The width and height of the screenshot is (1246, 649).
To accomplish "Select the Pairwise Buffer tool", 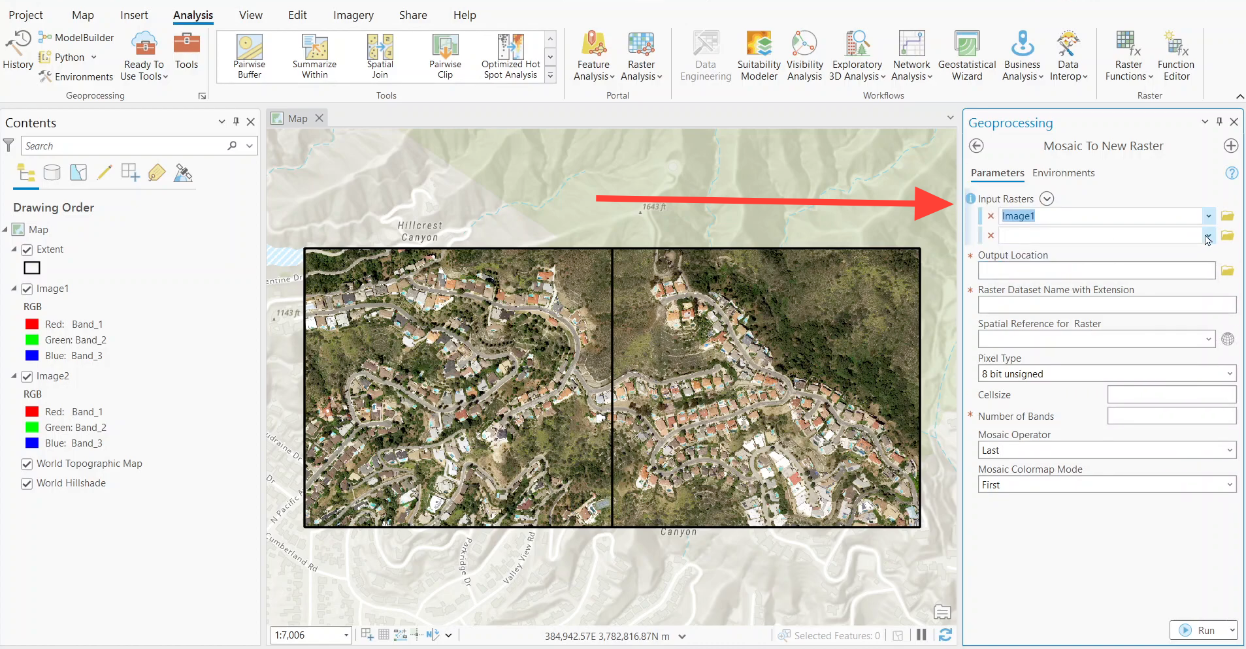I will click(250, 56).
